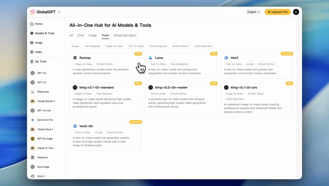329x186 pixels.
Task: Click the Runway logo icon
Action: coord(75,58)
